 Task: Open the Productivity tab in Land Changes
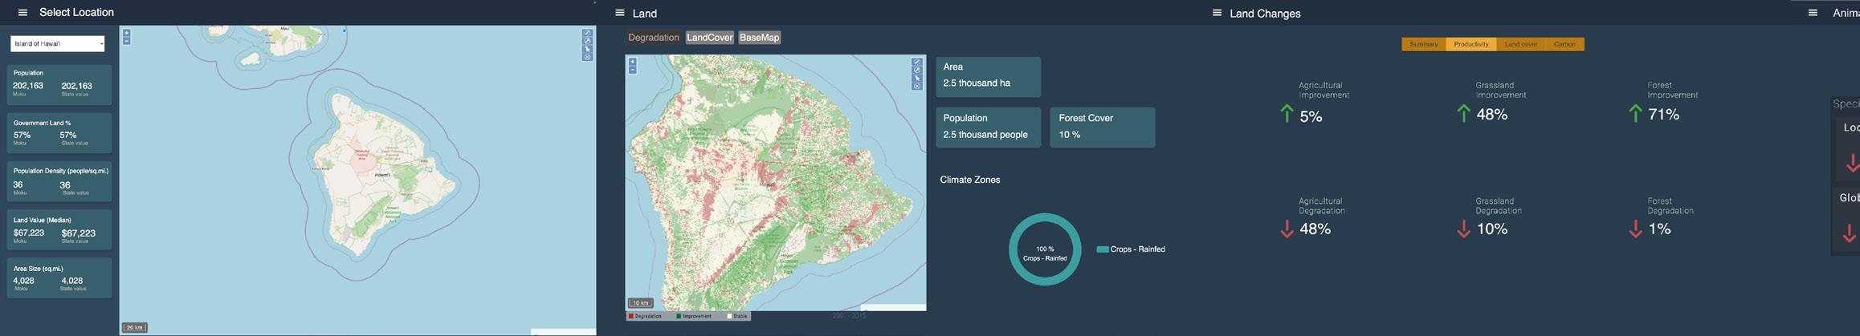1470,44
